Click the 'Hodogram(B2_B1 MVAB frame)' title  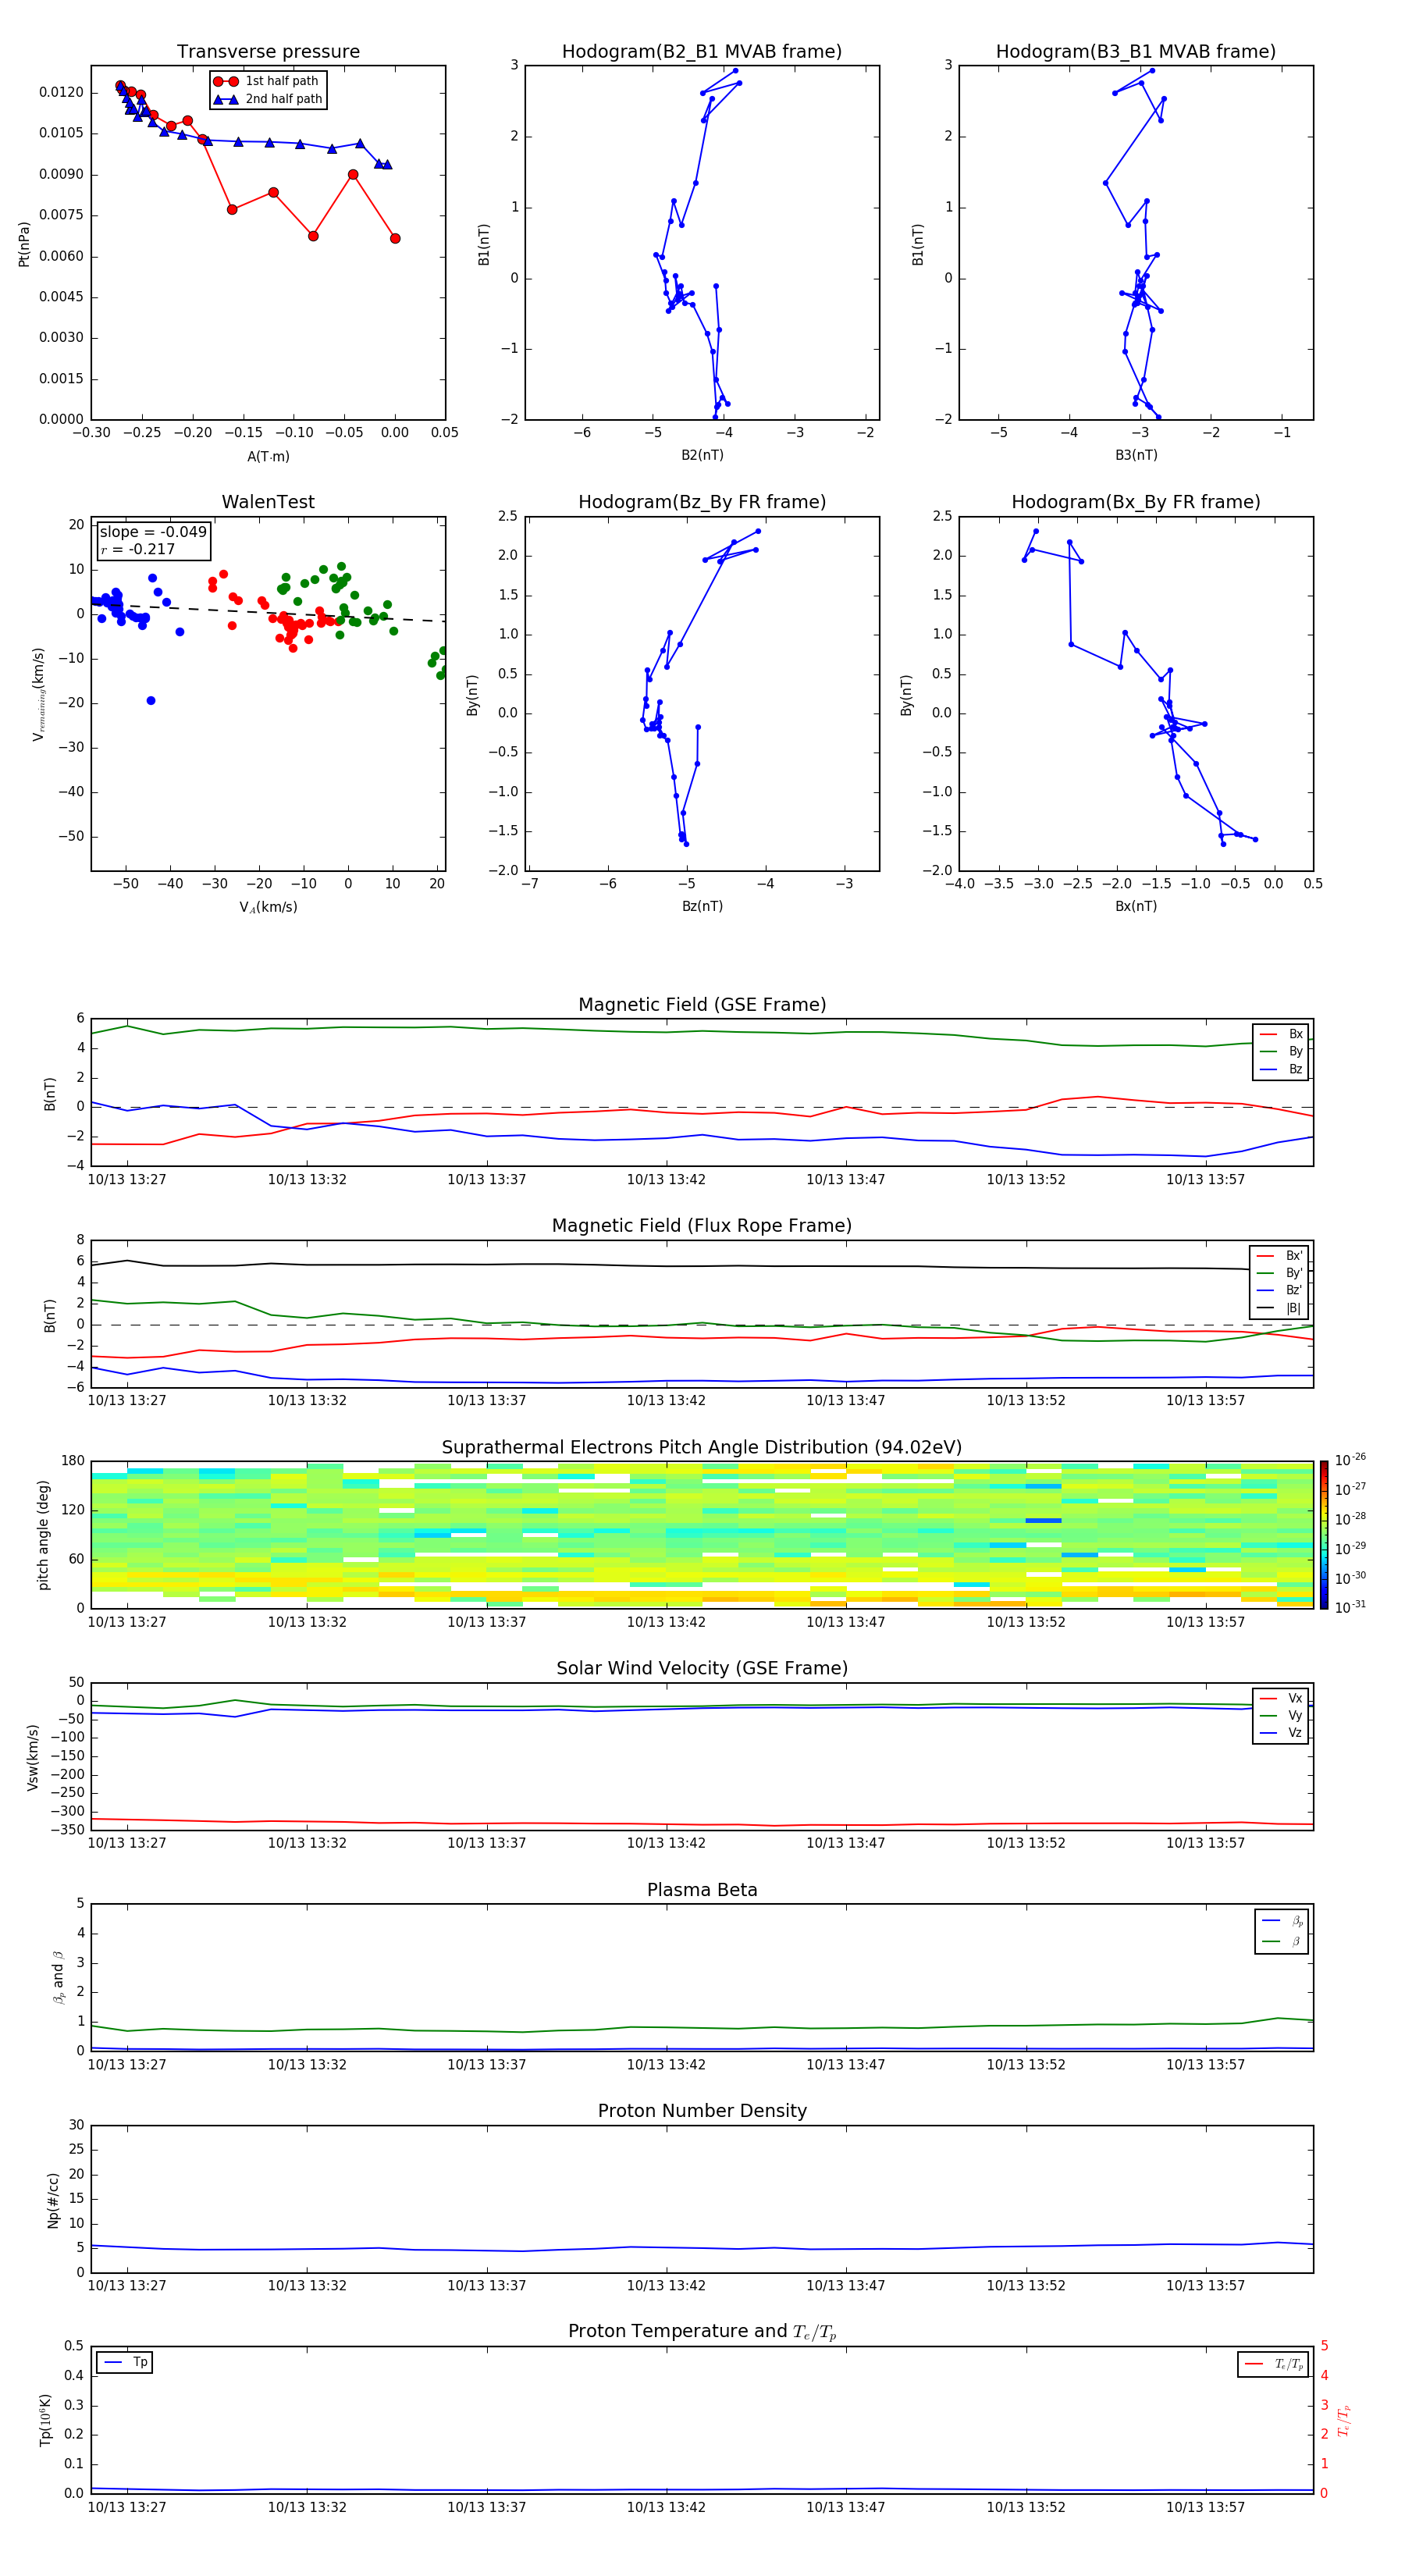click(702, 52)
